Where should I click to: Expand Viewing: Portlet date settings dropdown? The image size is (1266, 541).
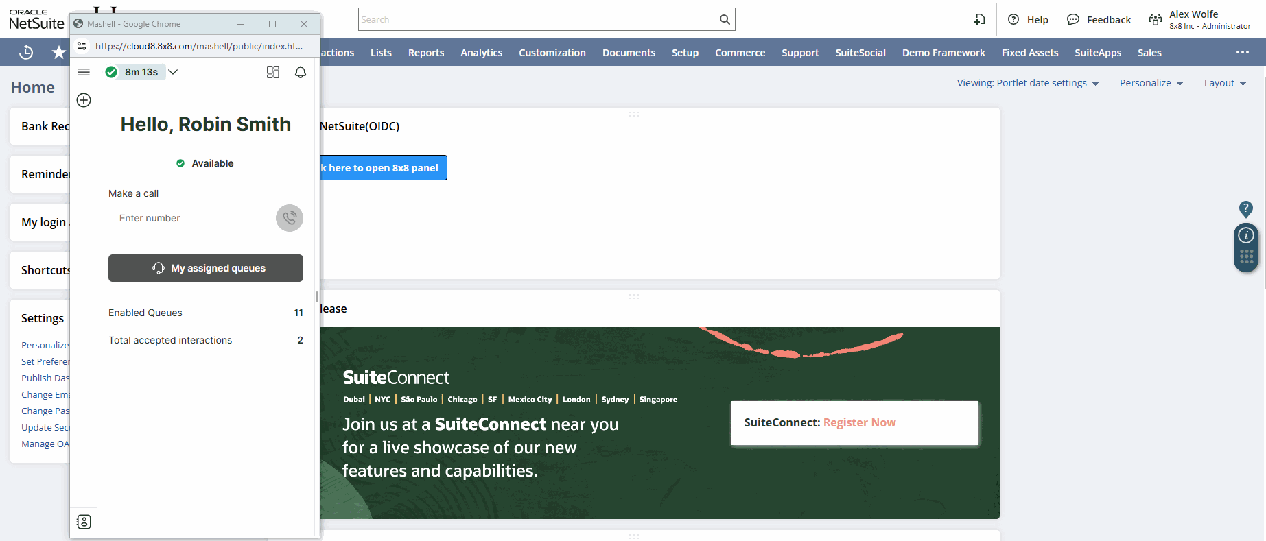(1028, 83)
